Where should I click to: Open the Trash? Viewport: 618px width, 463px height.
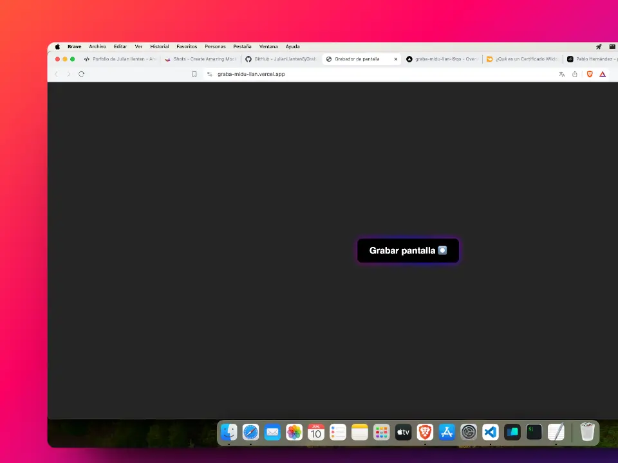tap(586, 432)
